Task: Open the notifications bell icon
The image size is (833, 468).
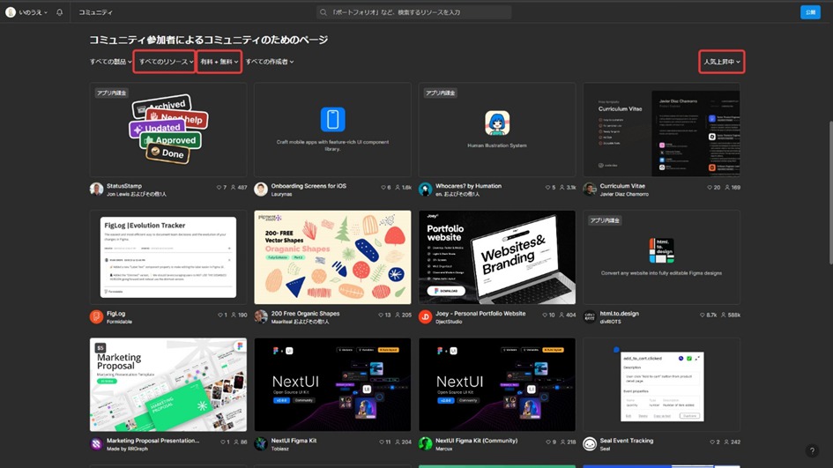Action: pos(60,12)
